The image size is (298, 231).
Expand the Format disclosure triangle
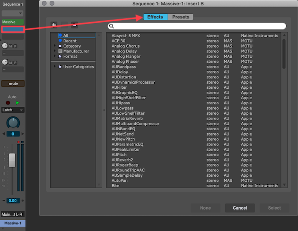coord(55,56)
